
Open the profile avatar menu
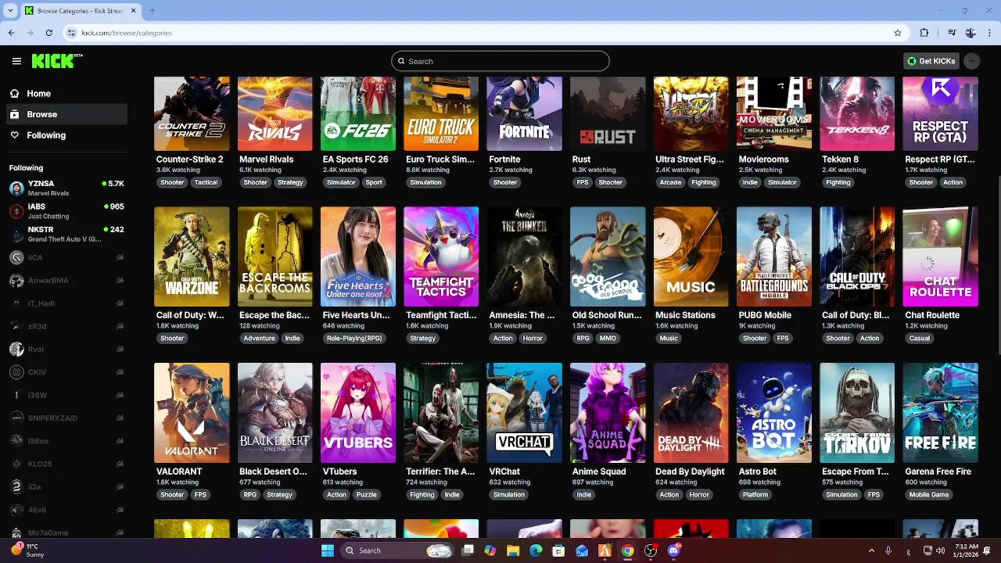(972, 61)
